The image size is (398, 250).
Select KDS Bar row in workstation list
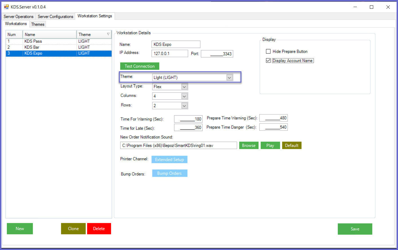[x=32, y=47]
